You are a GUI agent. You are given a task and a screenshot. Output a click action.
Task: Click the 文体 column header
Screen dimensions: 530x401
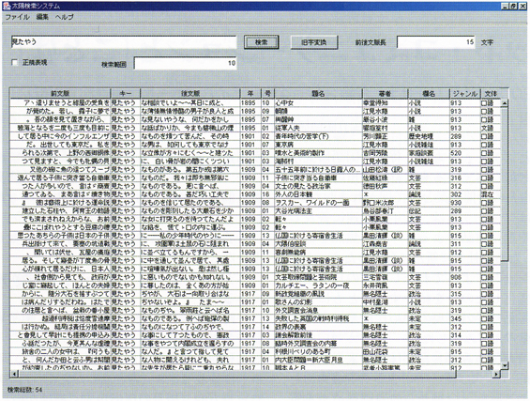[491, 93]
